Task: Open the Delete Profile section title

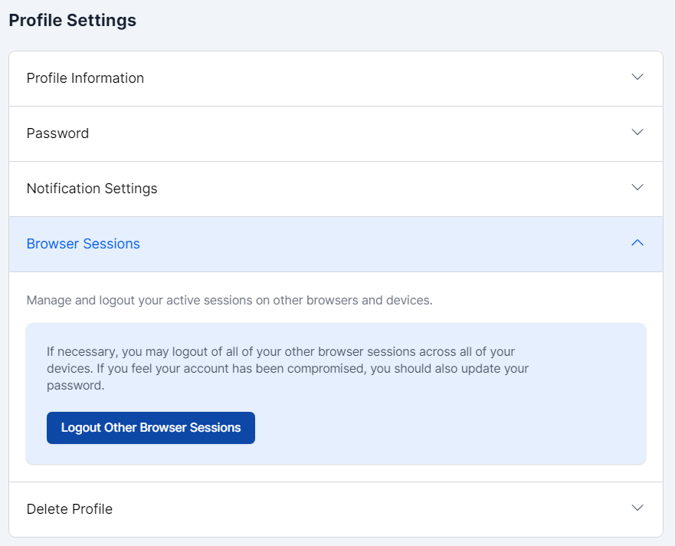Action: 69,509
